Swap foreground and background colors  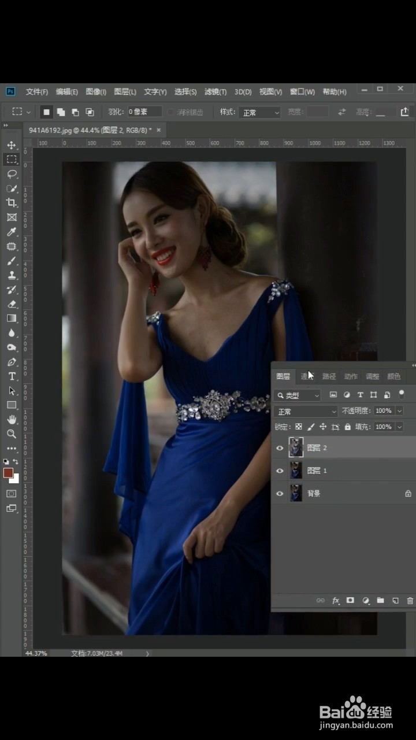[16, 461]
